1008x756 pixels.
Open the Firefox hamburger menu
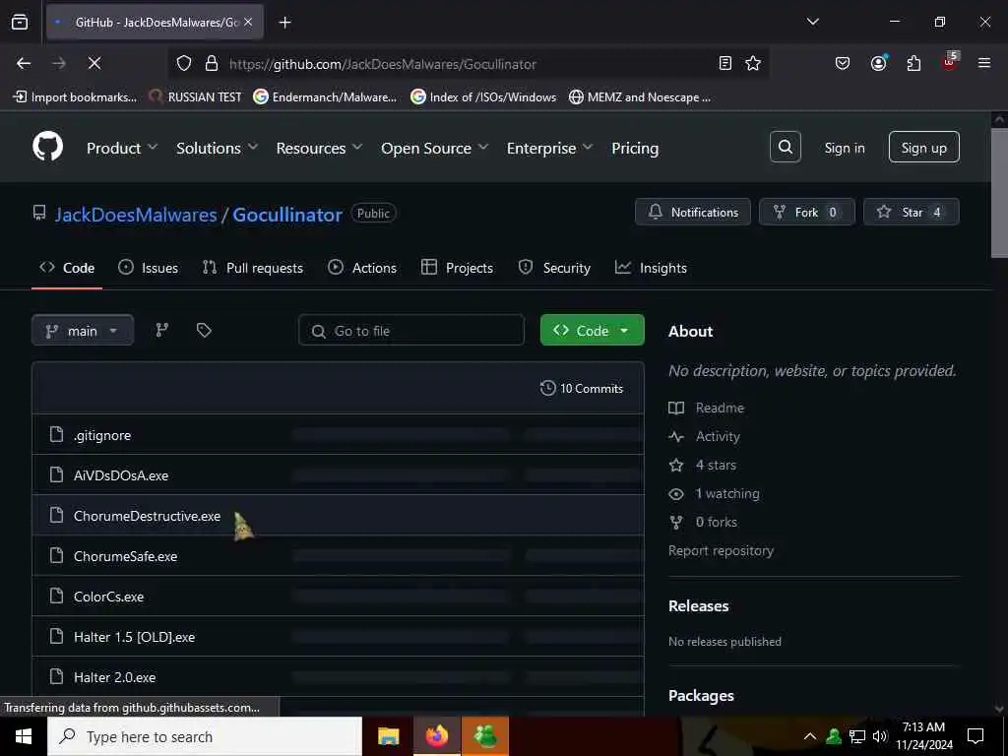(x=983, y=63)
